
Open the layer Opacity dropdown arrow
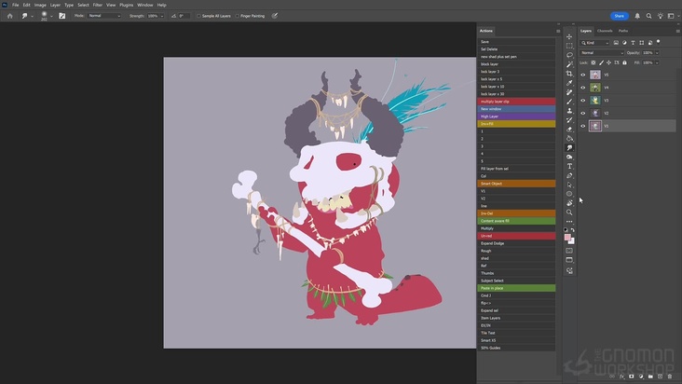point(657,52)
